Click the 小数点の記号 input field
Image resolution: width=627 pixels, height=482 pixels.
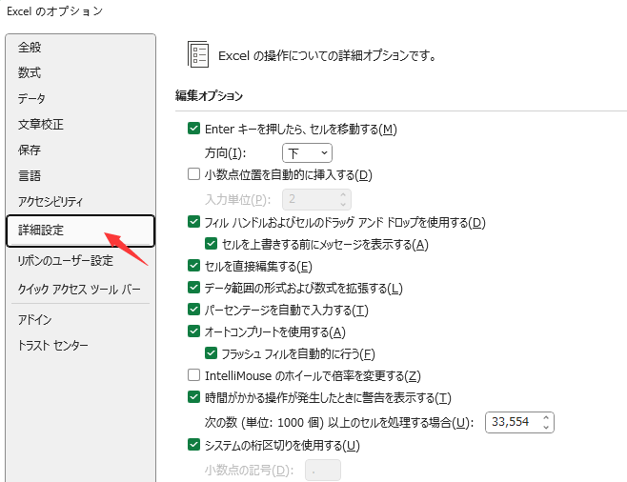pos(323,471)
